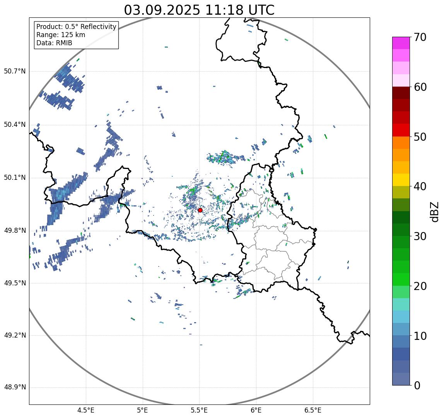Click the 5.5°E longitude label
444x418 pixels.
pyautogui.click(x=199, y=410)
